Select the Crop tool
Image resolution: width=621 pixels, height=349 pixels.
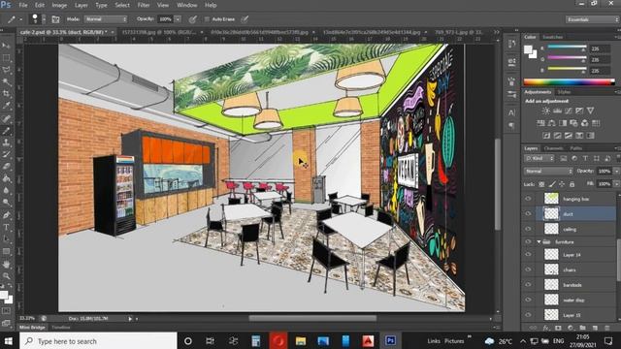[6, 93]
